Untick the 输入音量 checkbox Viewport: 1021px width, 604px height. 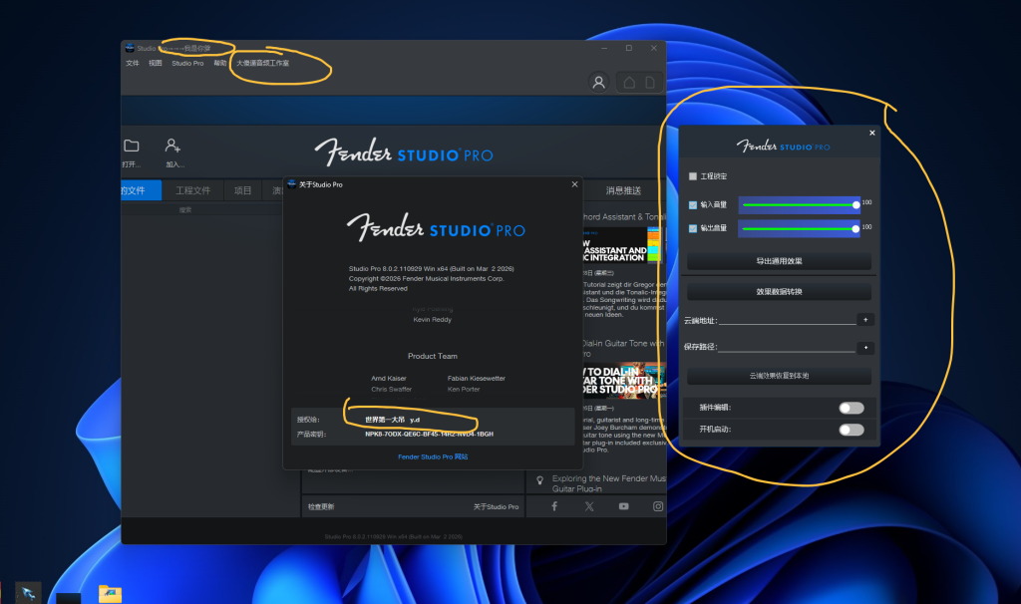[x=693, y=205]
